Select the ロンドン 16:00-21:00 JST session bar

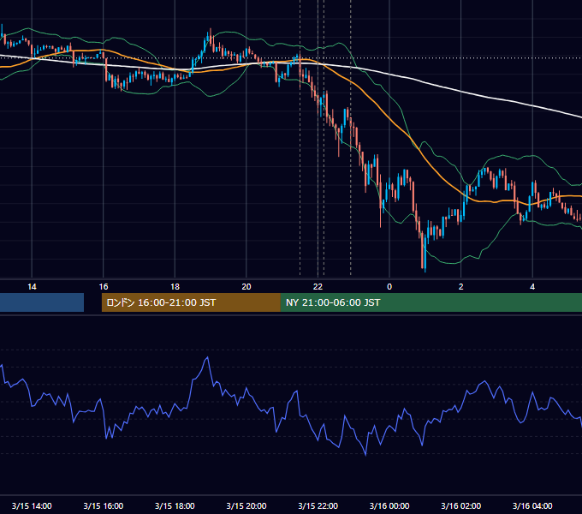191,302
